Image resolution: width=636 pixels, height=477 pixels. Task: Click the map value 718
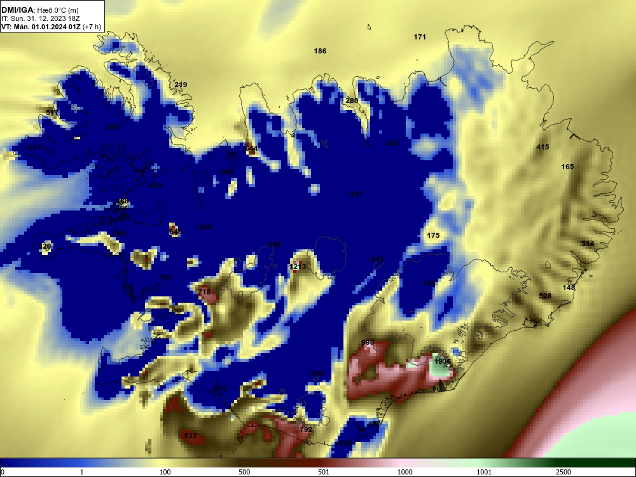coord(204,292)
